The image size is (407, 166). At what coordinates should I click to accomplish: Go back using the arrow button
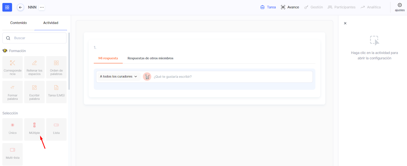pyautogui.click(x=20, y=7)
